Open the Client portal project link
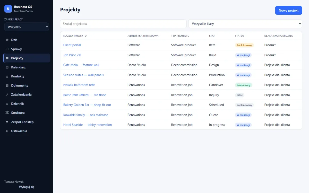The height and width of the screenshot is (193, 309). (x=72, y=45)
